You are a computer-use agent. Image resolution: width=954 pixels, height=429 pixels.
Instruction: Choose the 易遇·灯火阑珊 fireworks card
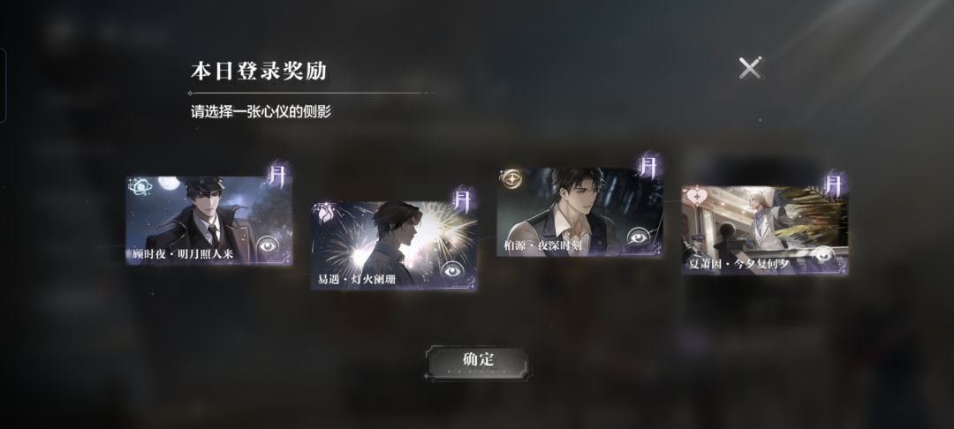point(394,245)
